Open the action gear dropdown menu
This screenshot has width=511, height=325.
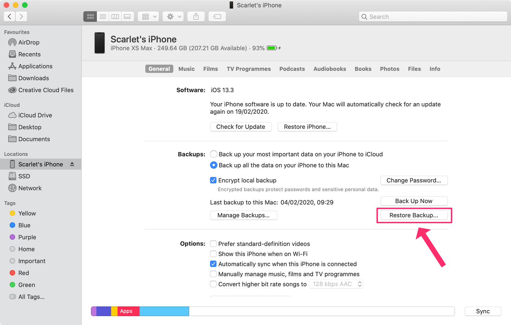click(x=173, y=16)
